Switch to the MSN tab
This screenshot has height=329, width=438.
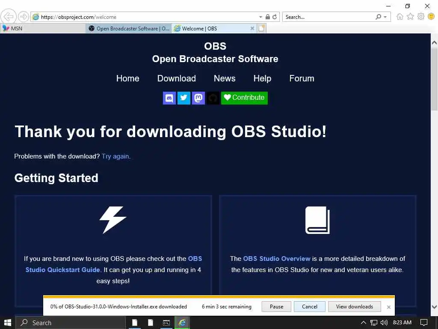click(x=43, y=28)
